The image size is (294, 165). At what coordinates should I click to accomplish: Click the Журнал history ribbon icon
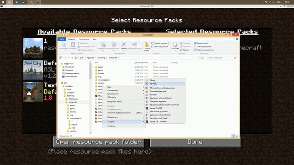pos(185,50)
